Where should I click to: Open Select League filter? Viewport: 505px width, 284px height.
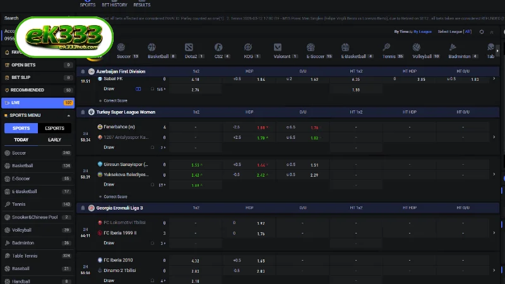[x=454, y=32]
